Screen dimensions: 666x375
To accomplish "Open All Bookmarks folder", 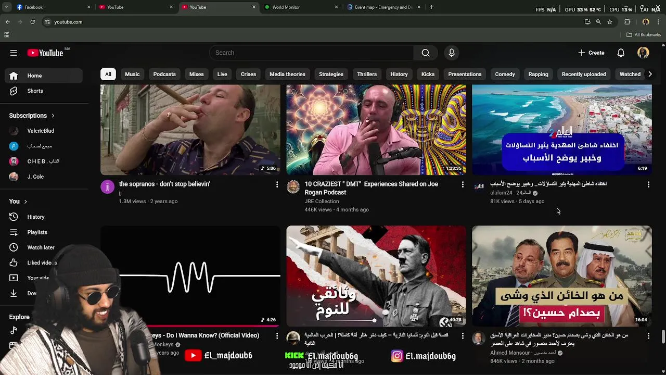I will tap(644, 35).
